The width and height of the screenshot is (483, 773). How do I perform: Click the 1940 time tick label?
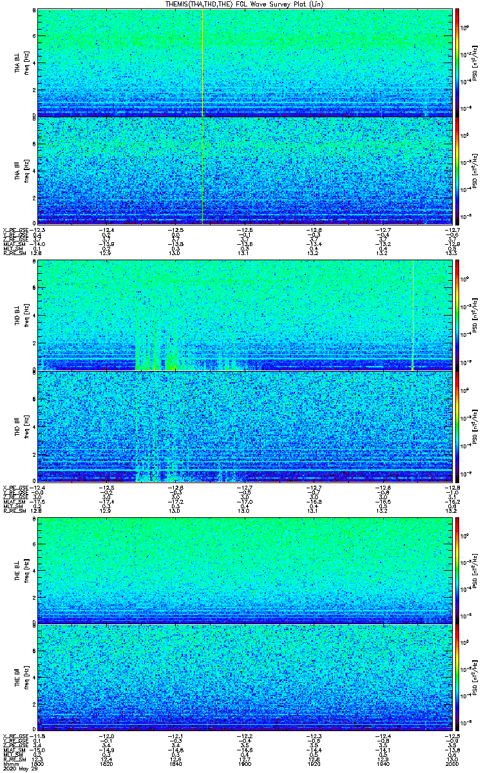[382, 764]
